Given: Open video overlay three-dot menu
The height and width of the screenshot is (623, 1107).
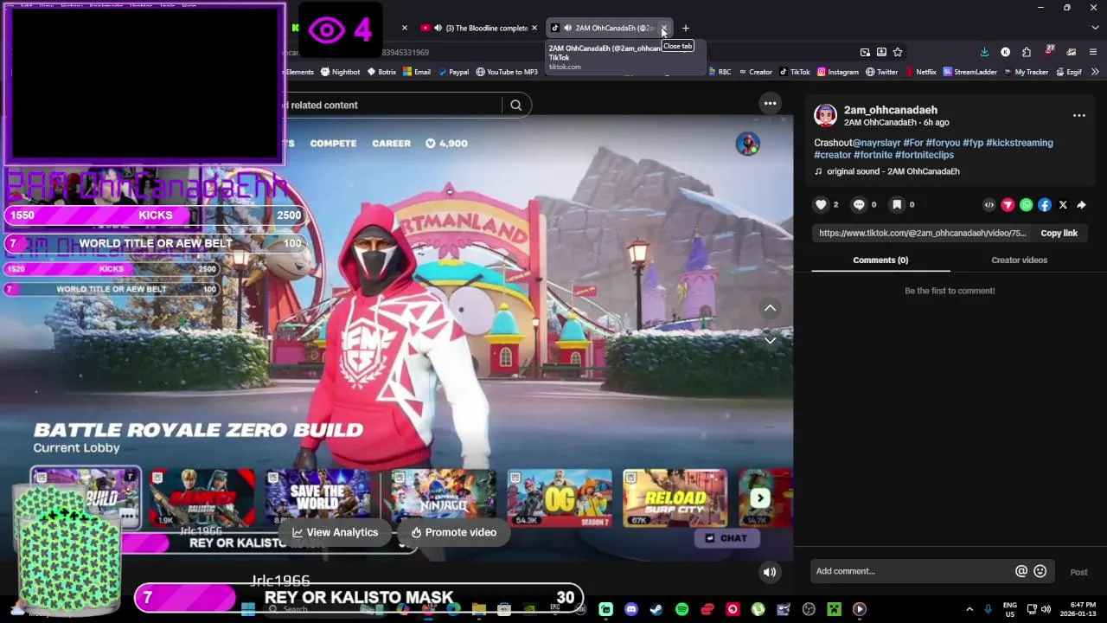Looking at the screenshot, I should point(770,104).
